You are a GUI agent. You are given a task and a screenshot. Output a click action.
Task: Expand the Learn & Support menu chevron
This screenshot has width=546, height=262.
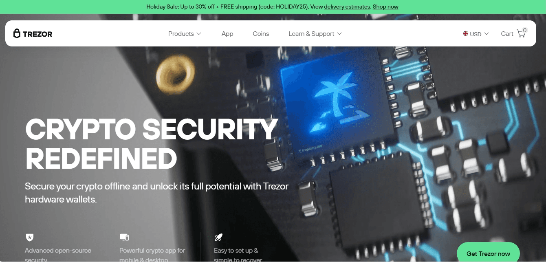tap(339, 34)
